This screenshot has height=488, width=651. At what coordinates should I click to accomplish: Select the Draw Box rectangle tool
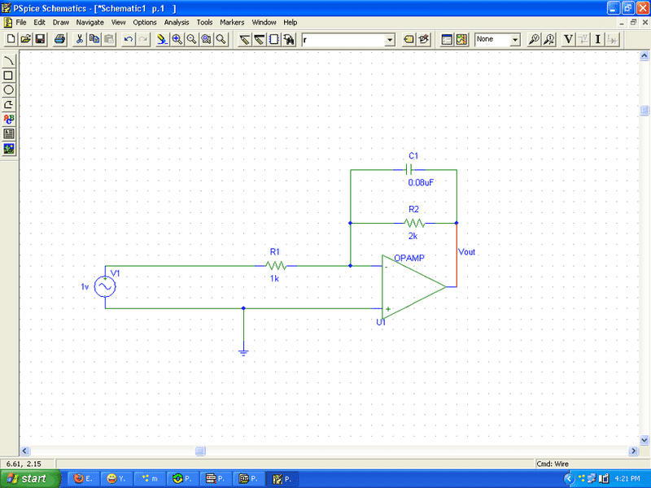point(9,76)
